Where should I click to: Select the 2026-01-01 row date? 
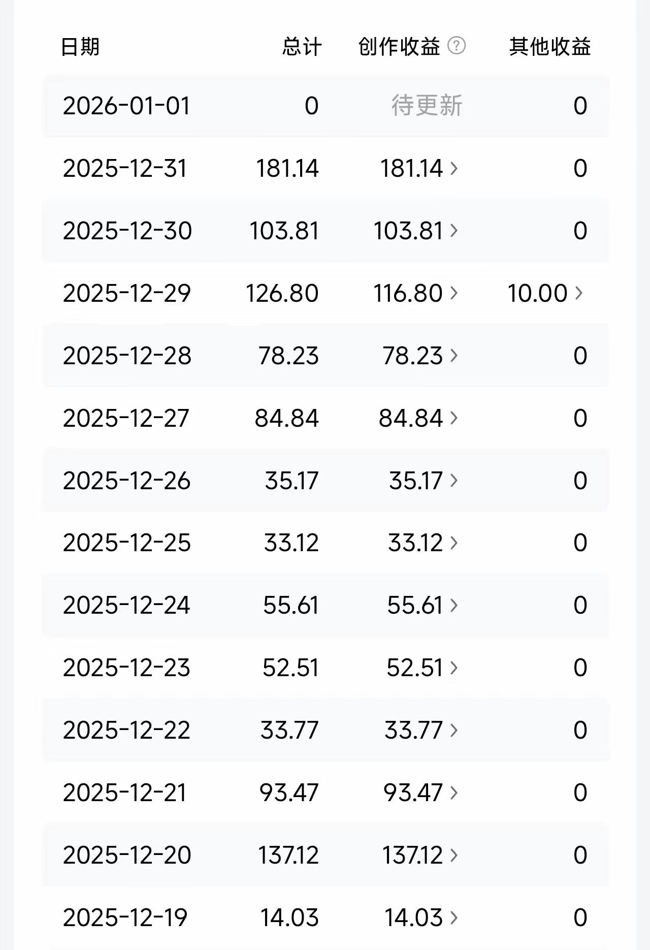point(126,106)
